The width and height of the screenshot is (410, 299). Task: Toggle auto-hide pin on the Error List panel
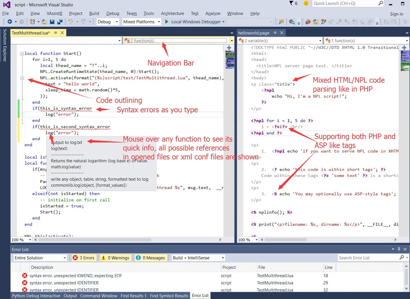(x=399, y=249)
